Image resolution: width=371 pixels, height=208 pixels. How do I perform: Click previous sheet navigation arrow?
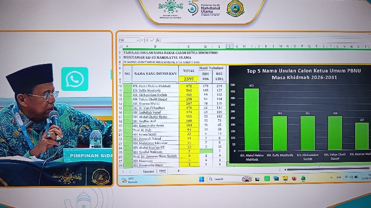[123, 172]
